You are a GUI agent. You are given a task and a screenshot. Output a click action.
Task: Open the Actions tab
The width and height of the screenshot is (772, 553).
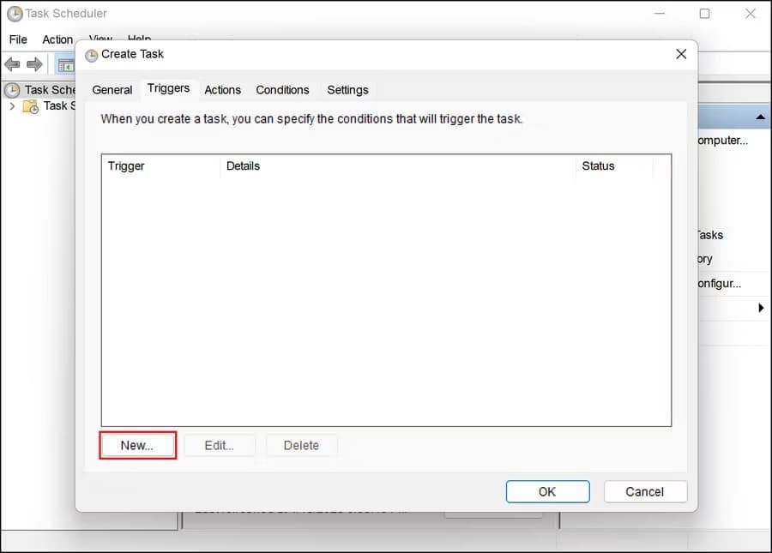click(x=222, y=90)
